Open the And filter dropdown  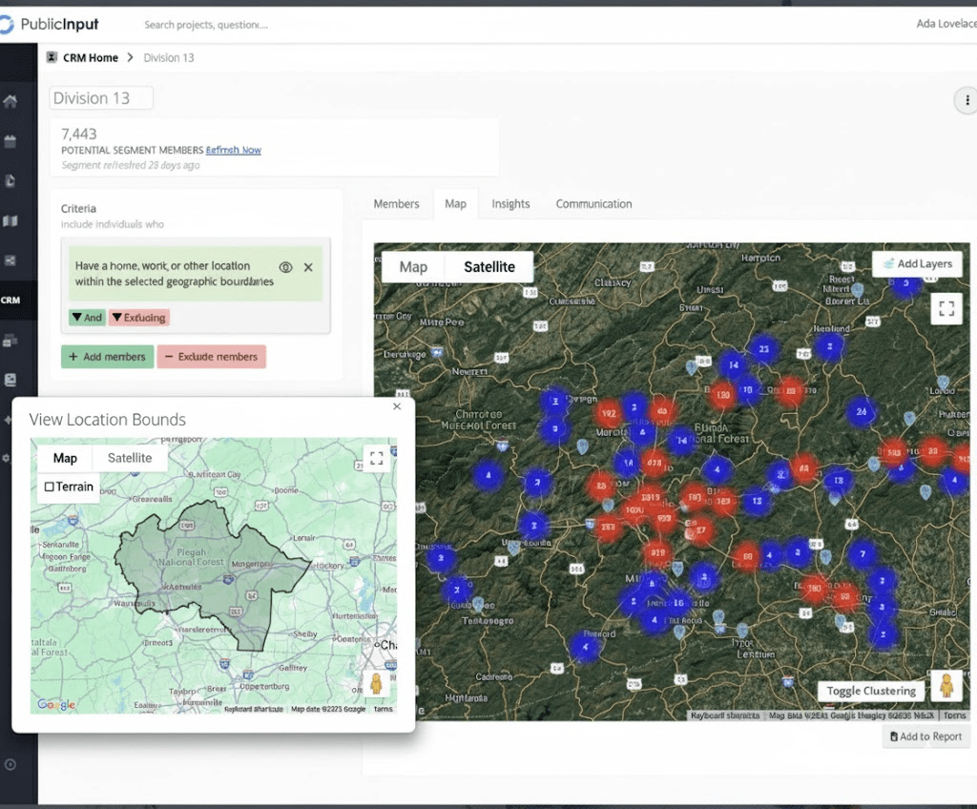point(86,317)
